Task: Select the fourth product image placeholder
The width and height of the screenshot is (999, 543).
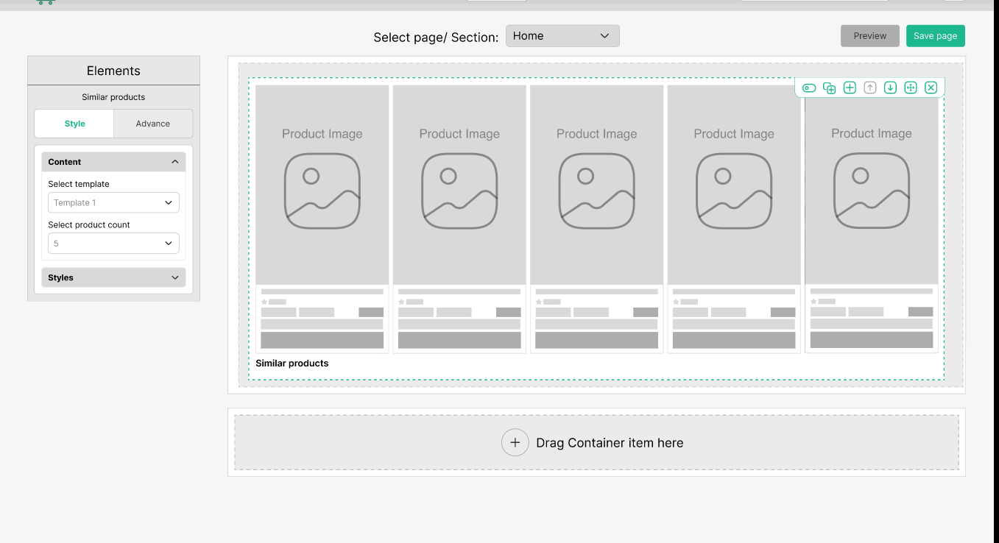Action: [x=734, y=185]
